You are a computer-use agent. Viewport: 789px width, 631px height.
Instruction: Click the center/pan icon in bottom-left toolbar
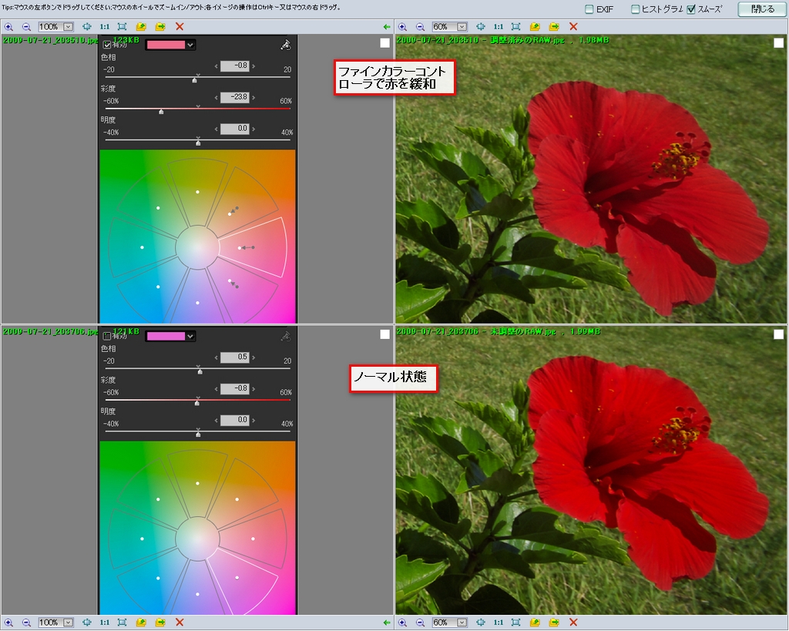coord(86,622)
